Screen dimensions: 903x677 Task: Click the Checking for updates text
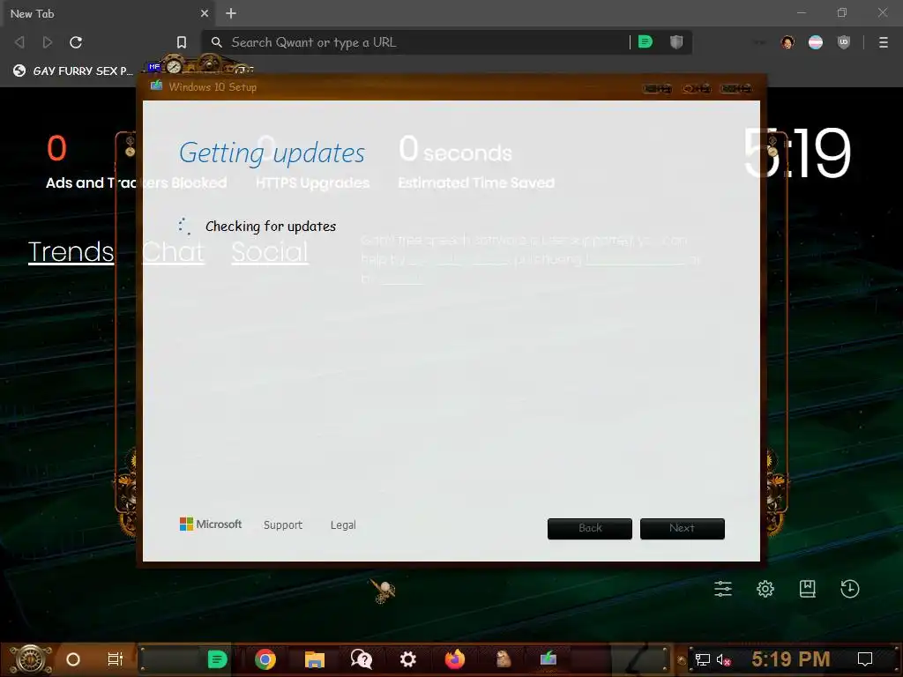pyautogui.click(x=271, y=227)
